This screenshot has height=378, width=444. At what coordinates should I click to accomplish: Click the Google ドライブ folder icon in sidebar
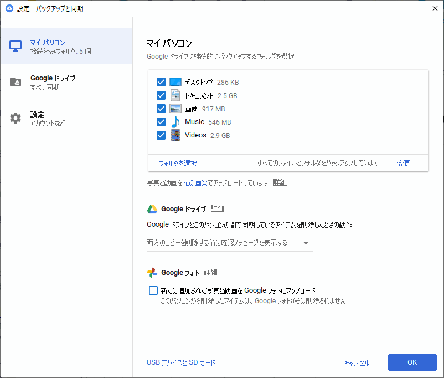coord(16,82)
